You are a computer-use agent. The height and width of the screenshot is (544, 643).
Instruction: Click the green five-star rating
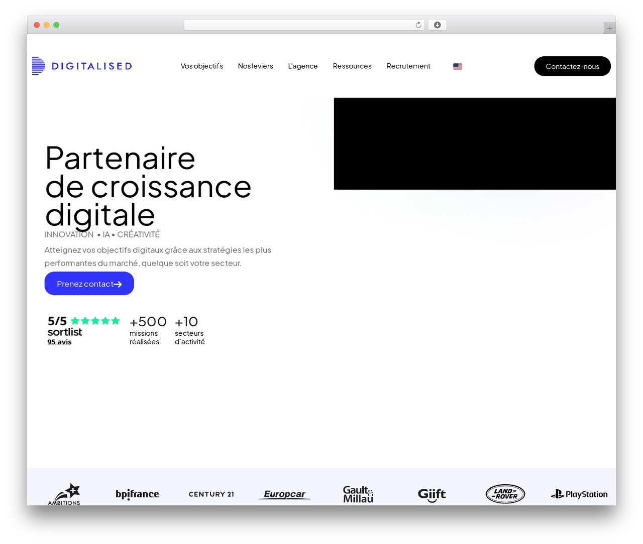(95, 321)
